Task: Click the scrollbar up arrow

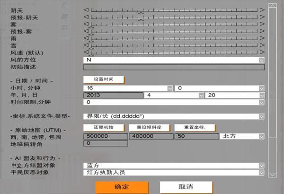Action: click(273, 5)
